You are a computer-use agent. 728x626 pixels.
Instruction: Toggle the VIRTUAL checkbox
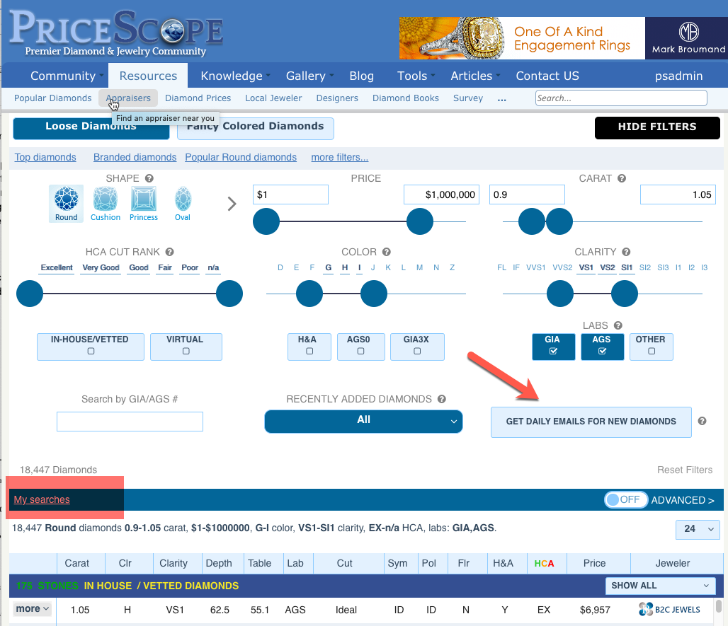click(186, 351)
